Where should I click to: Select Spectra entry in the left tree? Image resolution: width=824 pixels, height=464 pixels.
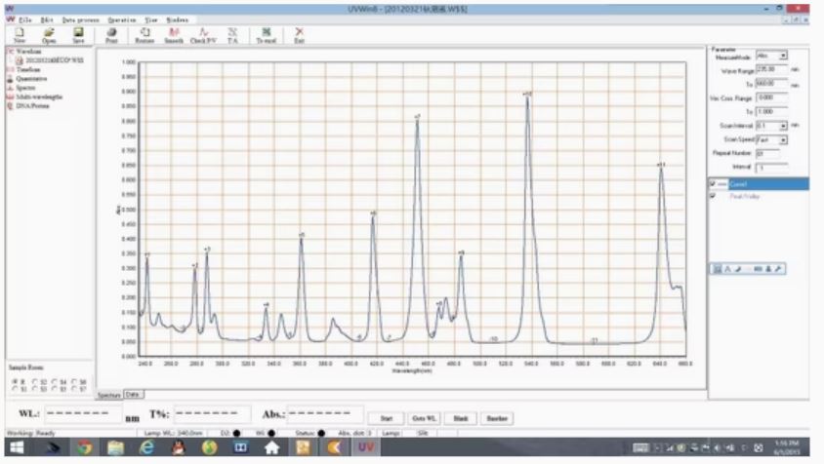tap(25, 88)
